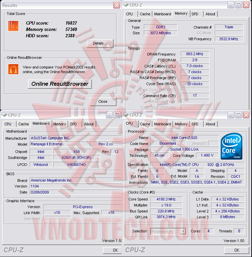Select the active Memory tab in Memory window
Image resolution: width=252 pixels, height=257 pixels.
click(x=181, y=13)
